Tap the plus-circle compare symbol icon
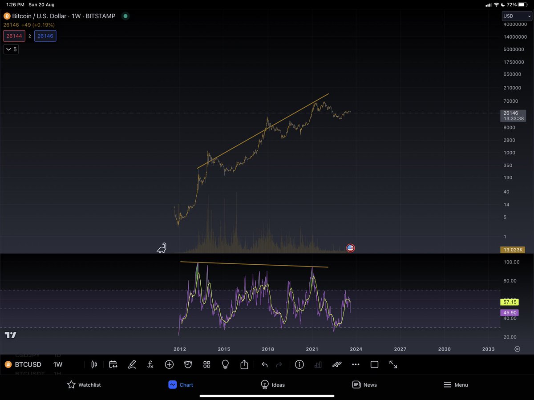The image size is (534, 400). [x=169, y=364]
